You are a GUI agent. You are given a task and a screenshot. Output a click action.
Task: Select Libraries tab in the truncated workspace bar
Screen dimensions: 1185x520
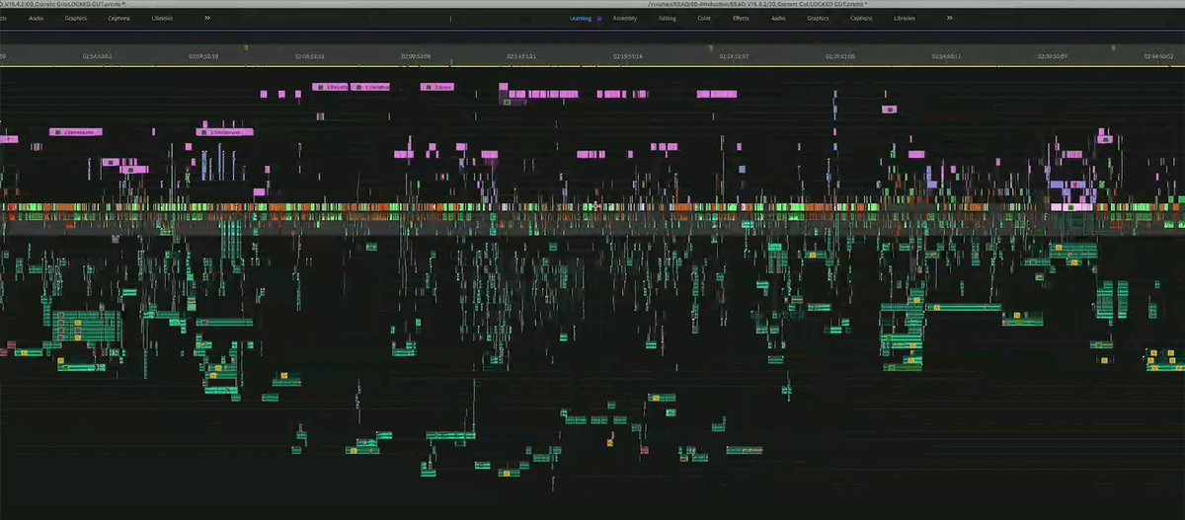[163, 18]
